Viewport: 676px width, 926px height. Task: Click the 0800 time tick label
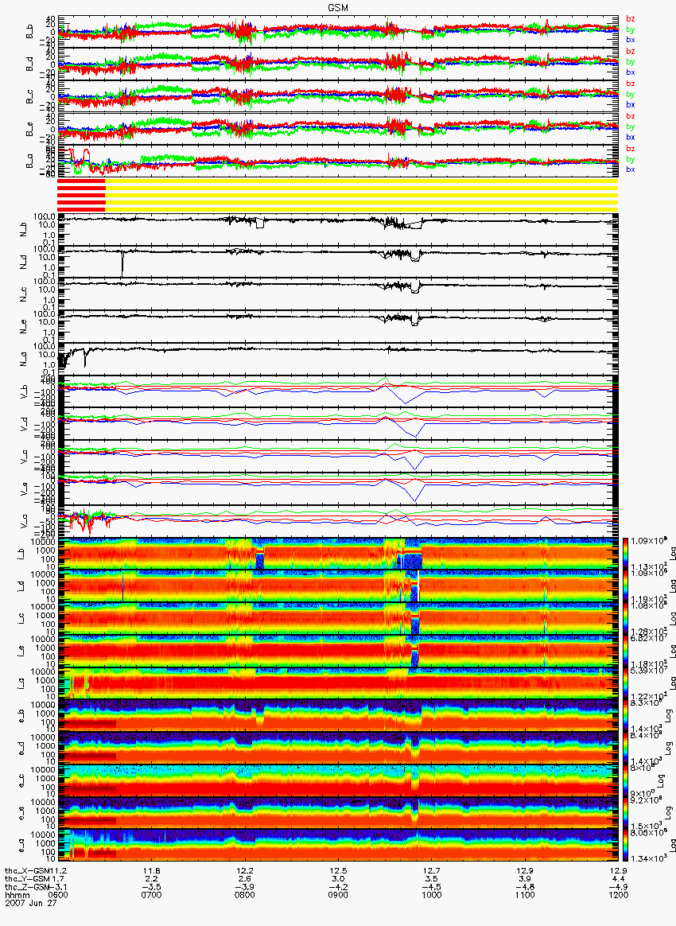(244, 895)
